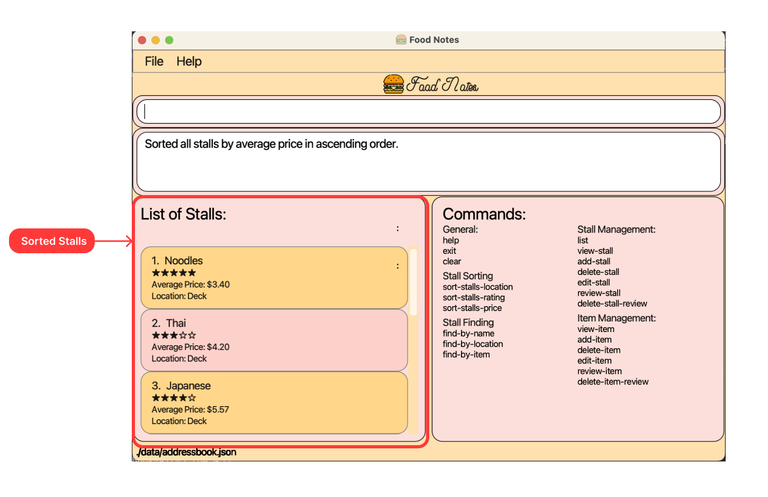Click 'review-item' command text
Image resolution: width=768 pixels, height=497 pixels.
click(x=600, y=371)
